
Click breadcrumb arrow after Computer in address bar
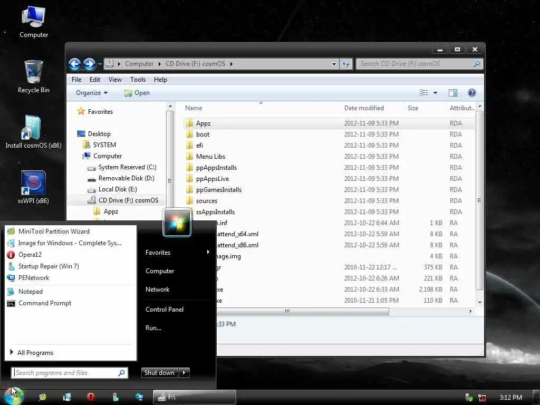159,64
